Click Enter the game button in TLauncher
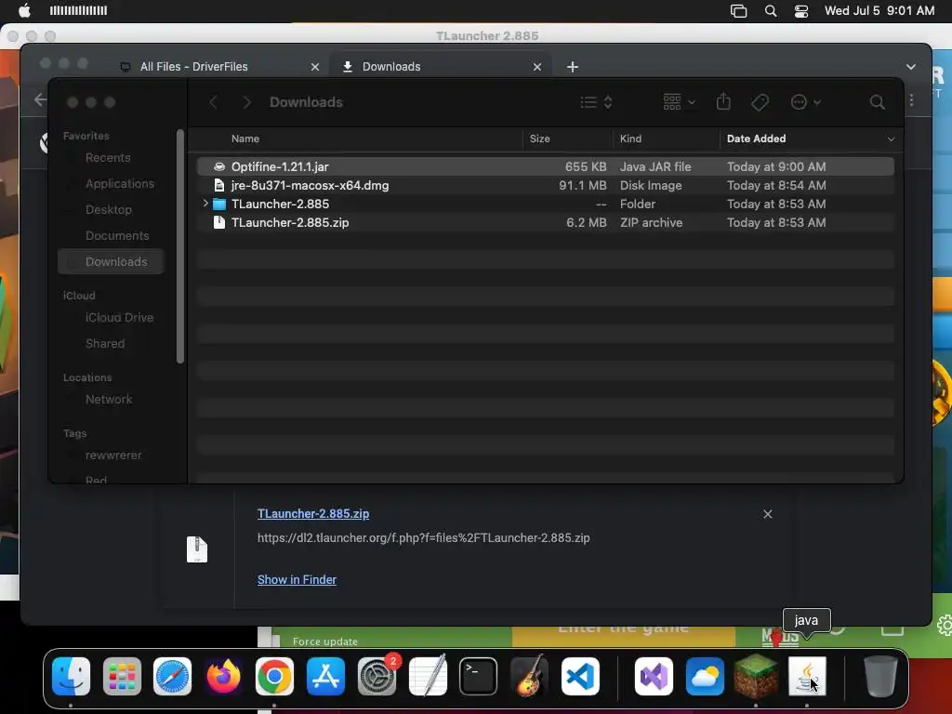 [624, 636]
